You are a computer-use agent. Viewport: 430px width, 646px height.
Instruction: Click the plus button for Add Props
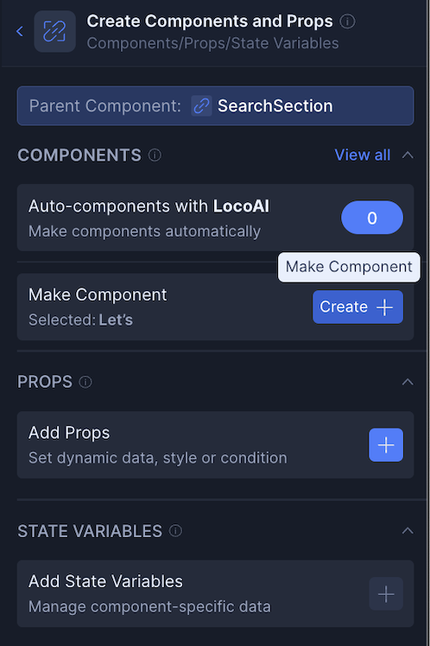[386, 445]
